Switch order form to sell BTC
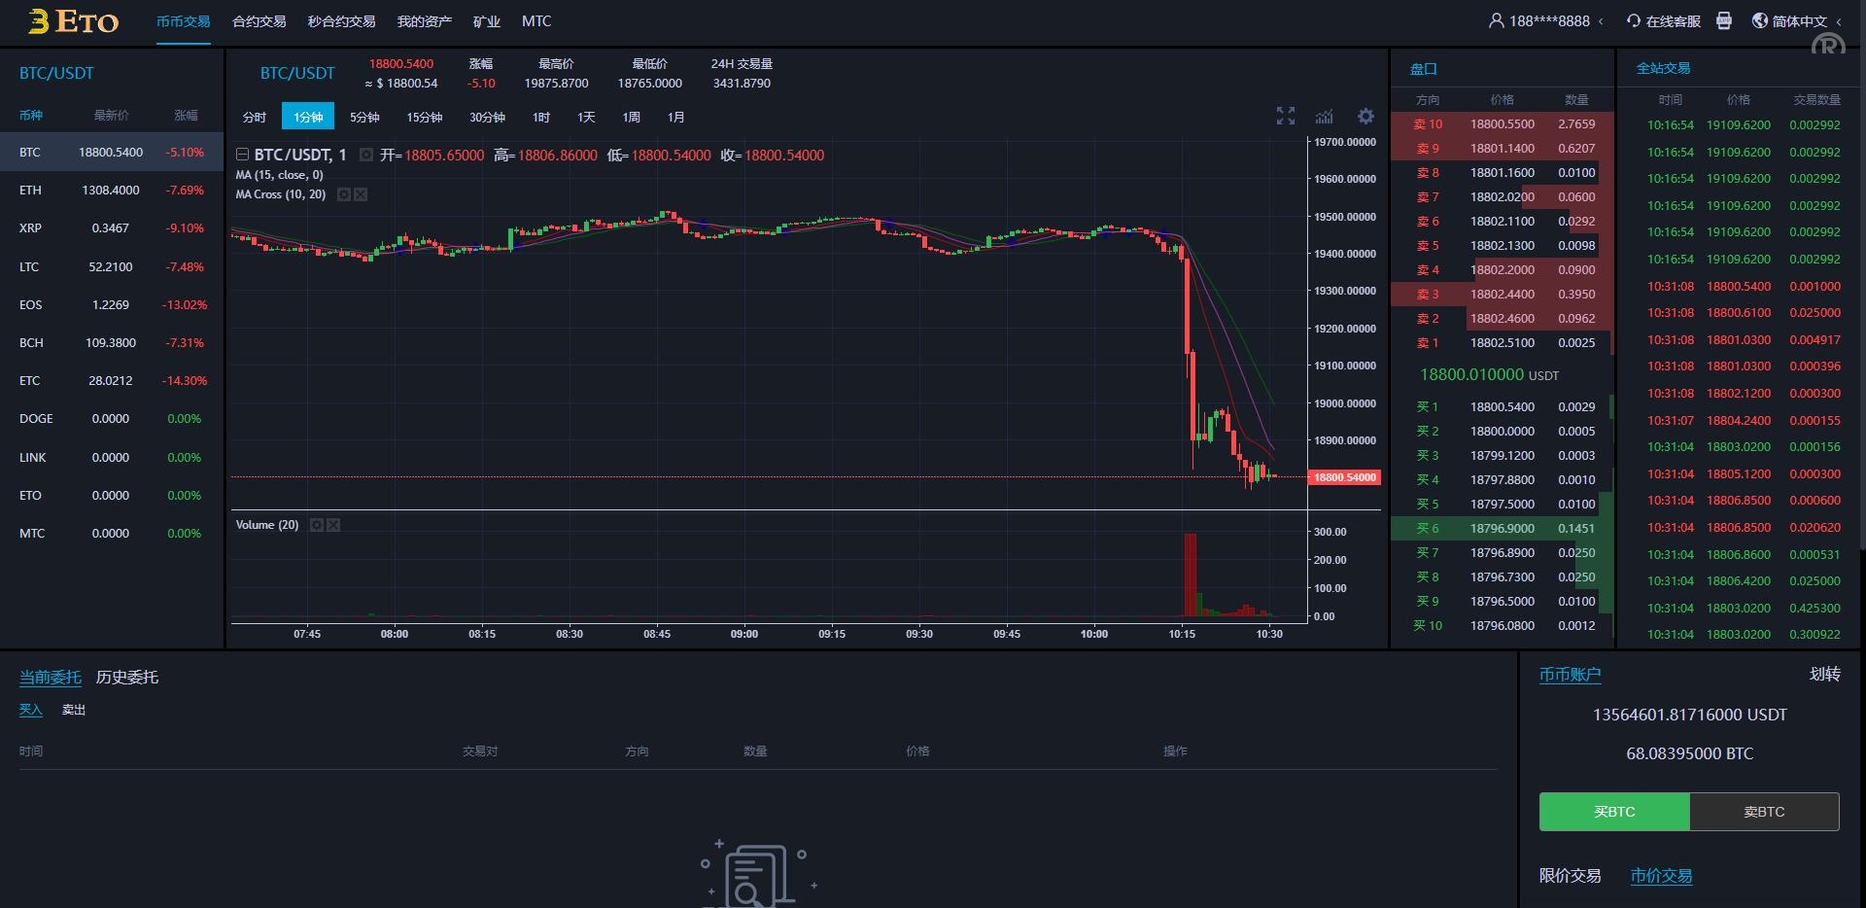Screen dimensions: 1866x908 point(1763,812)
